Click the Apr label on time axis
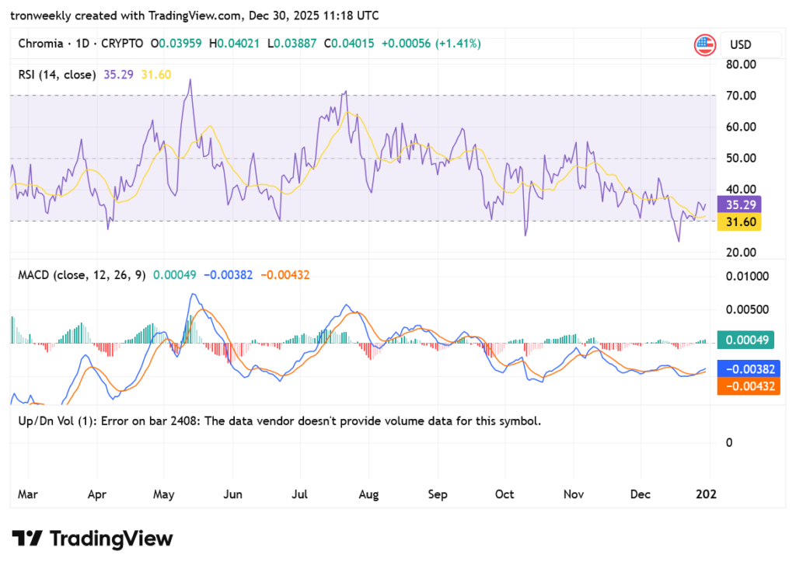 coord(97,494)
